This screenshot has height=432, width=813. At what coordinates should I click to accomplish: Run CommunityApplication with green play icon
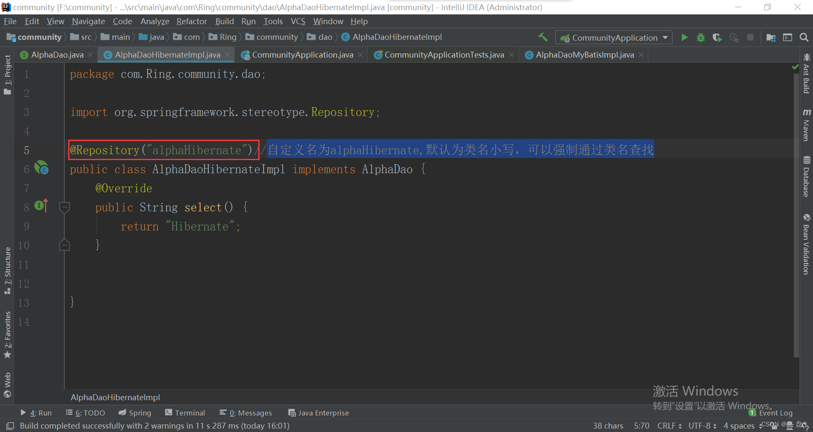[684, 37]
